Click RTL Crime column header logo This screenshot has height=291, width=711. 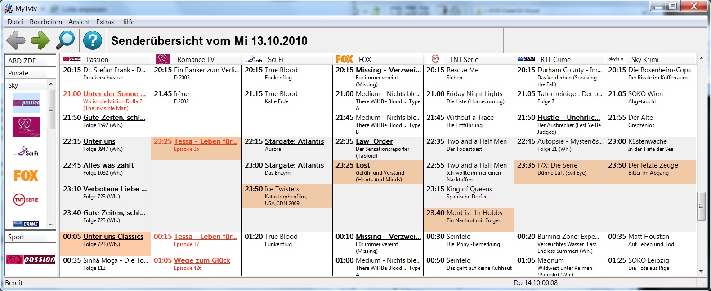tap(526, 59)
